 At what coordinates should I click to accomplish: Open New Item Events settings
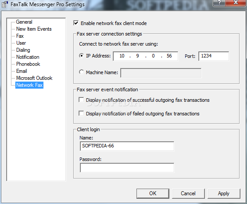click(34, 29)
